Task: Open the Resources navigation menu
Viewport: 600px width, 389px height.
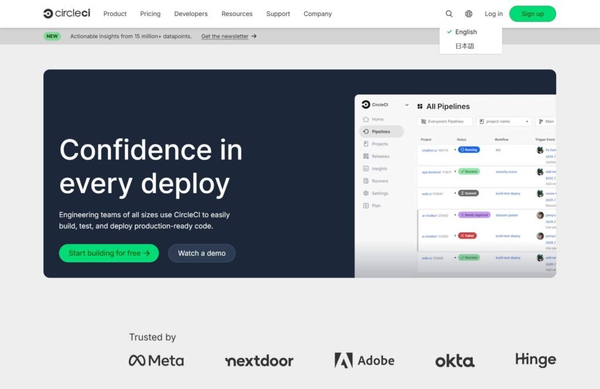Action: (x=237, y=14)
